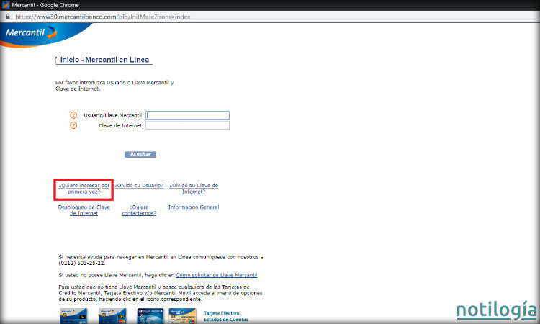Click the Mercantil favicon in title bar
This screenshot has height=324, width=540.
[6, 5]
